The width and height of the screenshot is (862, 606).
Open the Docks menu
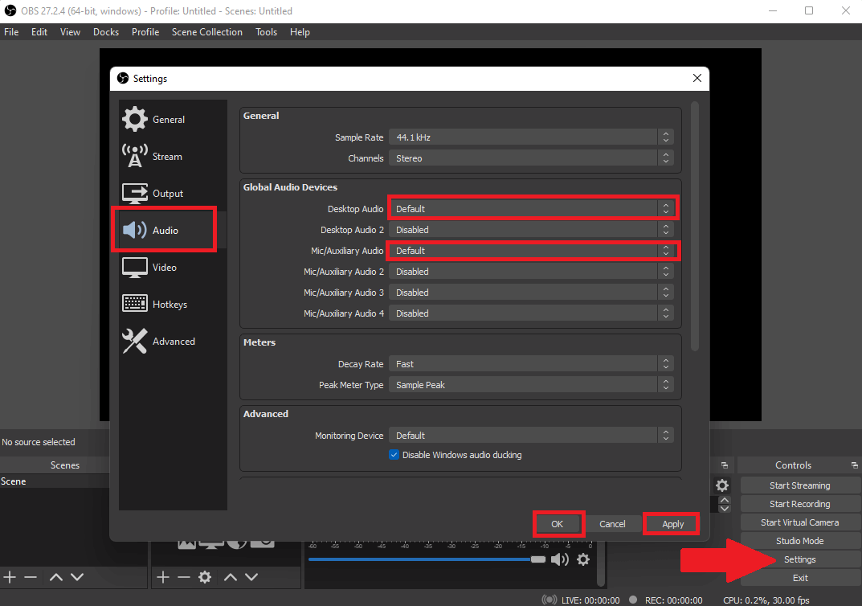pyautogui.click(x=106, y=32)
